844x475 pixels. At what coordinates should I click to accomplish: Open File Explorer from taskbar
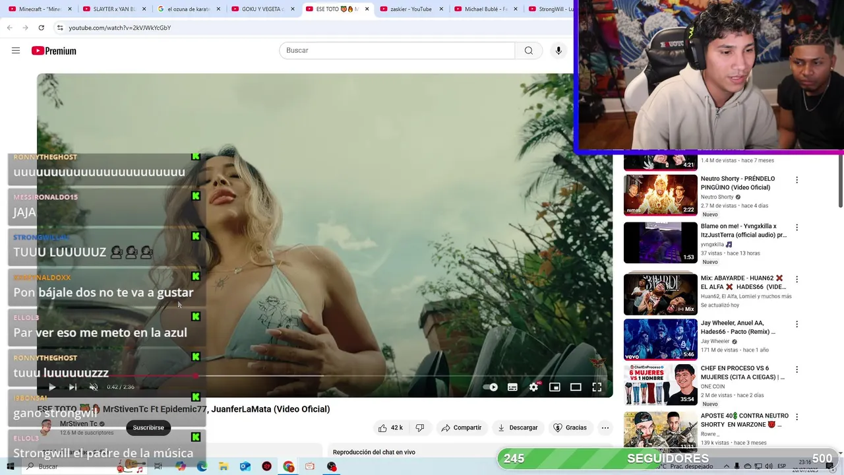(224, 466)
